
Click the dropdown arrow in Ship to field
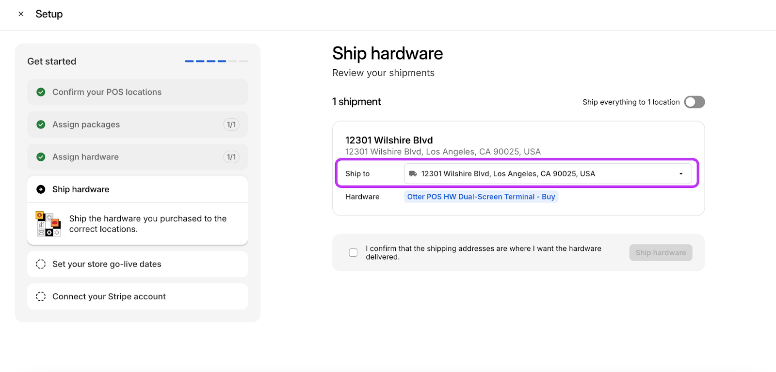[x=681, y=174]
